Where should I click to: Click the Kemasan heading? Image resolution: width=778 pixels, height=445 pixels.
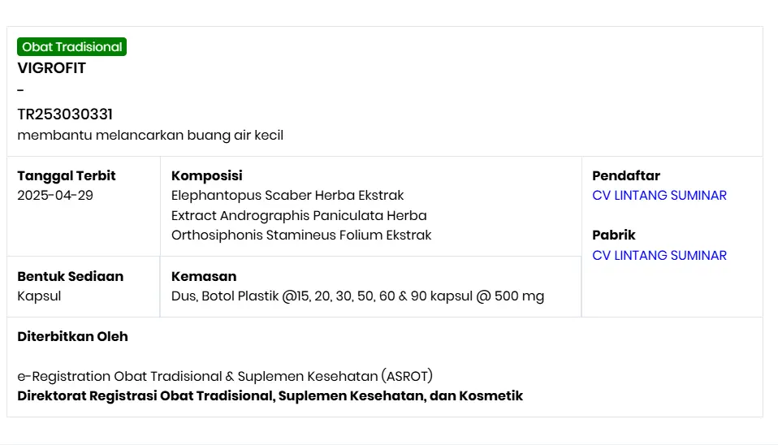(204, 276)
